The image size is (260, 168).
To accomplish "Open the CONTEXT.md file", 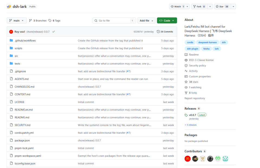I will click(x=22, y=94).
